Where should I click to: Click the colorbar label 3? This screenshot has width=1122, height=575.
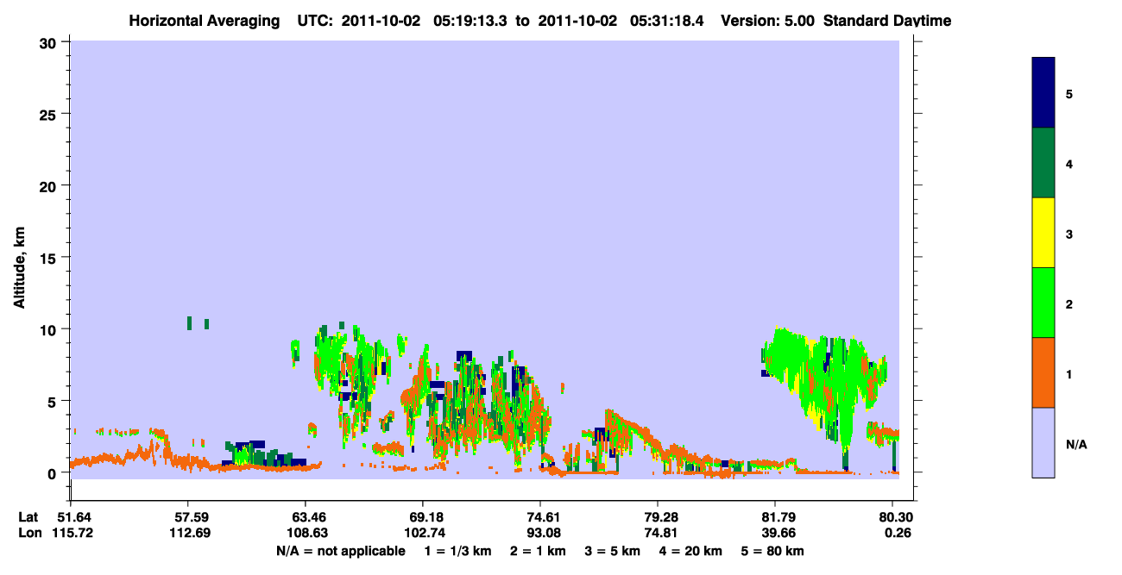coord(1069,234)
